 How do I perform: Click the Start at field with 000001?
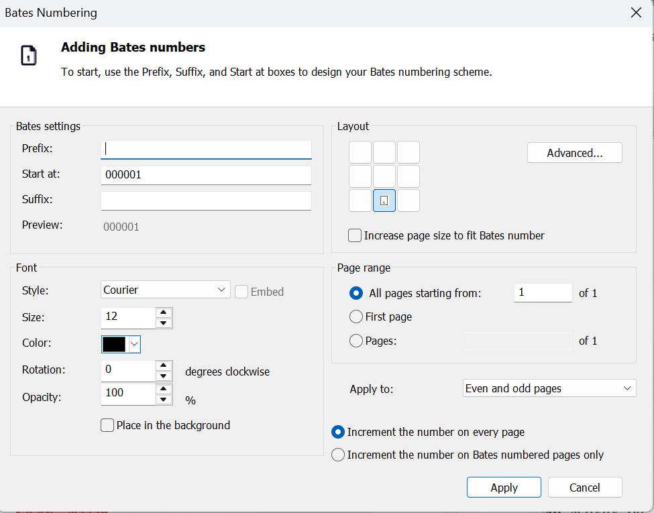pos(206,175)
